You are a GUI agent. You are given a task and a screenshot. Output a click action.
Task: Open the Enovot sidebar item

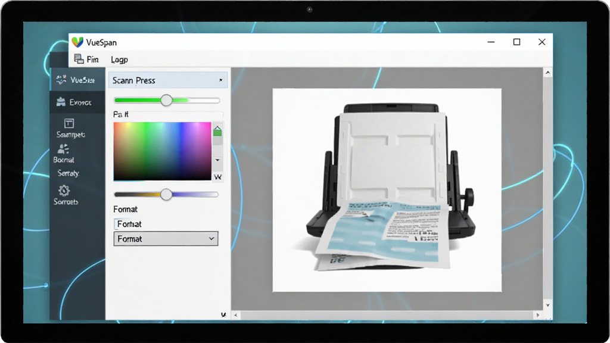[77, 102]
